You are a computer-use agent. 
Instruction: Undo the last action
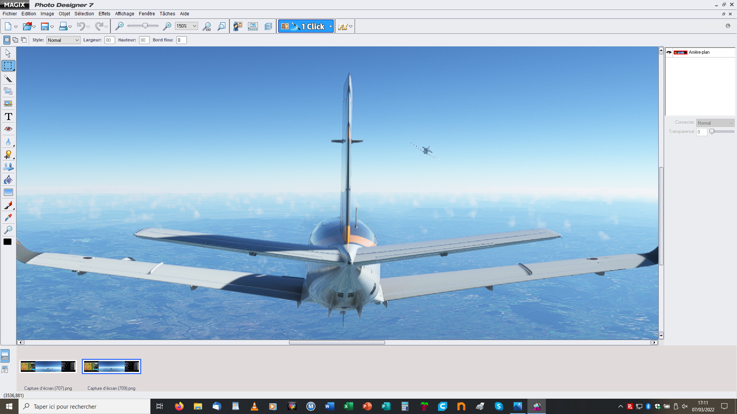pyautogui.click(x=81, y=26)
